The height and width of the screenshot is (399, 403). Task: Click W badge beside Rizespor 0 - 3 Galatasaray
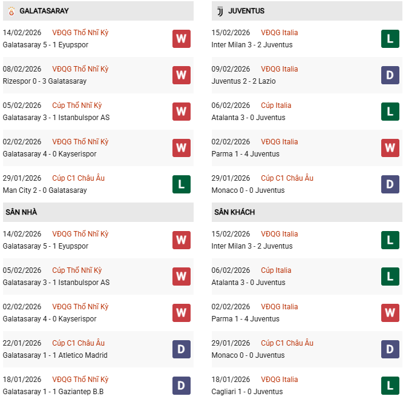(182, 75)
